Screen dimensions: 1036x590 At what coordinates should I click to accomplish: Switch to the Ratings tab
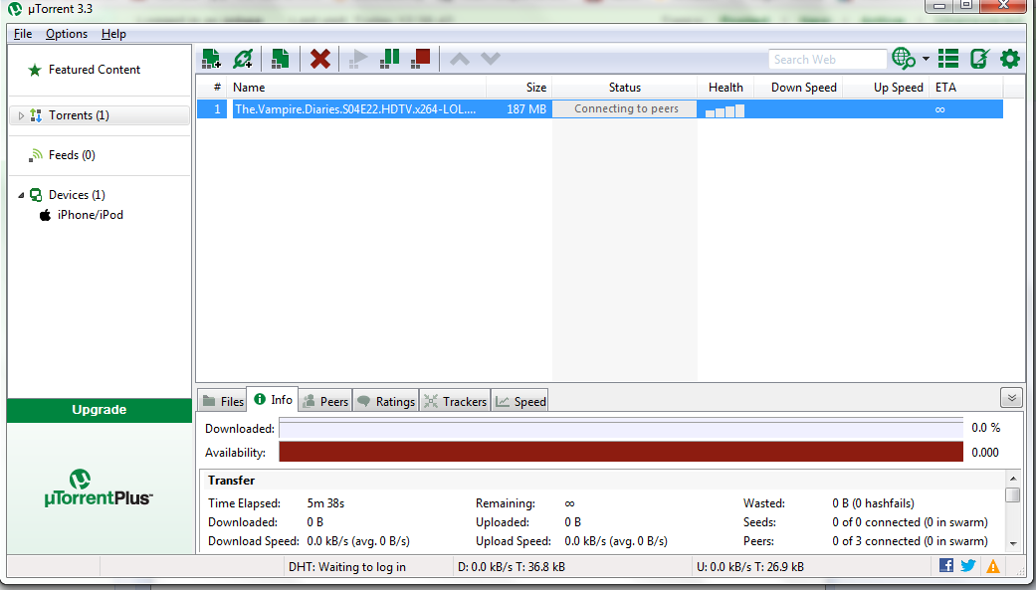pyautogui.click(x=386, y=401)
